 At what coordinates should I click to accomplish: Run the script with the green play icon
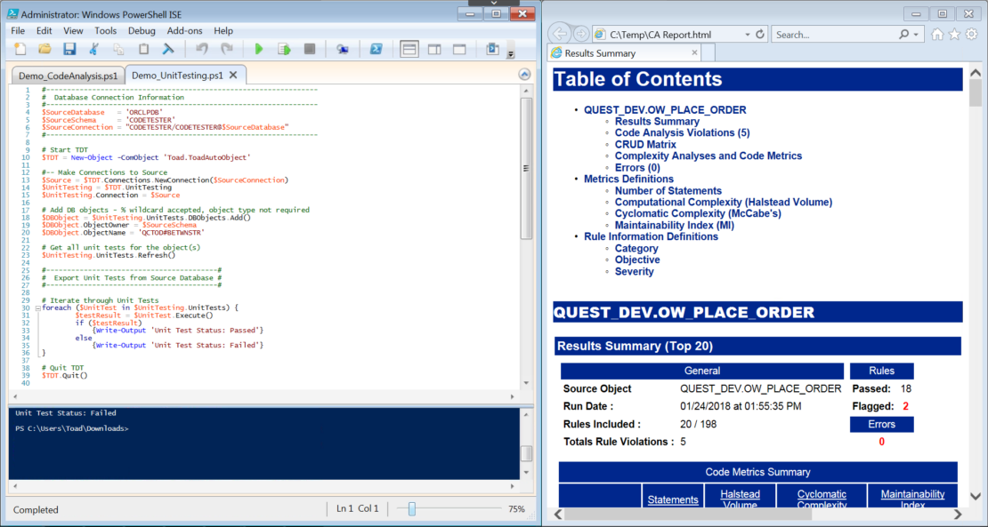tap(258, 48)
